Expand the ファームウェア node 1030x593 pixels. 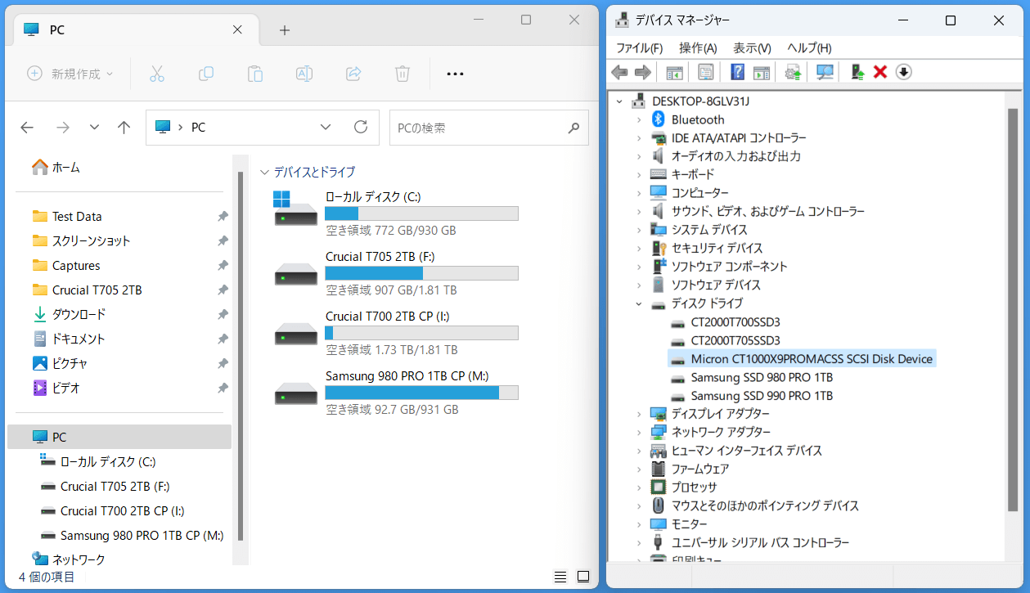(640, 469)
